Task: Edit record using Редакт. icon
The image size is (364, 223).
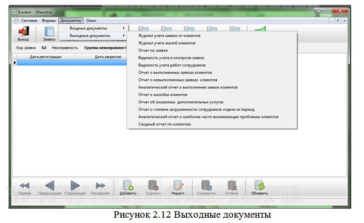Action: click(178, 185)
